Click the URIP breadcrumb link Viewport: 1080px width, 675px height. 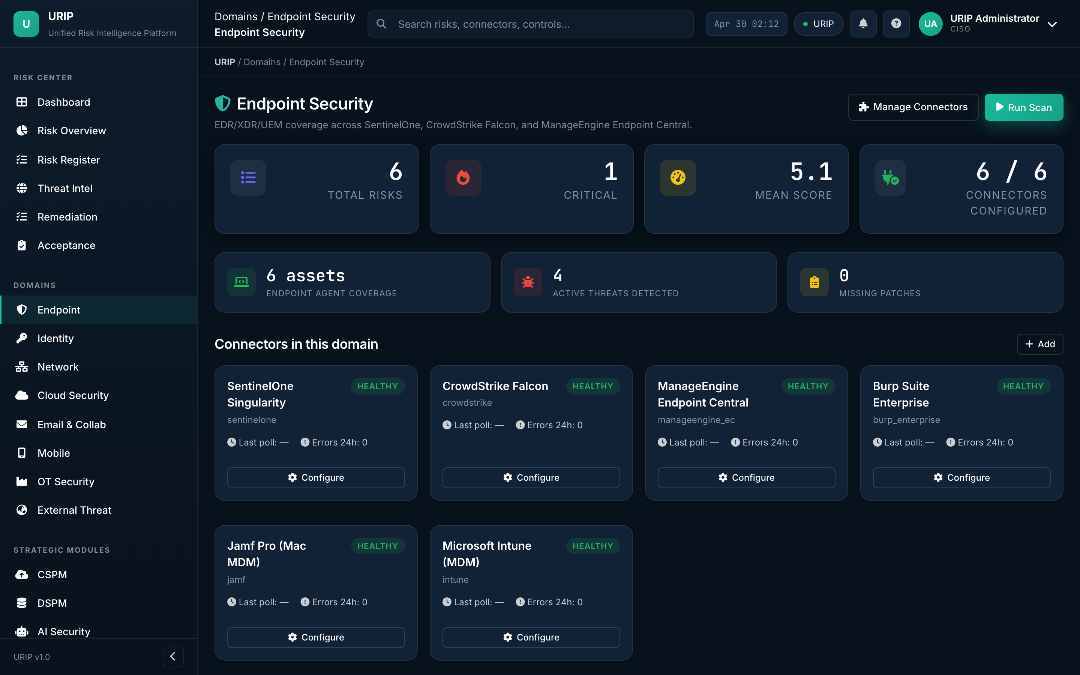[225, 62]
